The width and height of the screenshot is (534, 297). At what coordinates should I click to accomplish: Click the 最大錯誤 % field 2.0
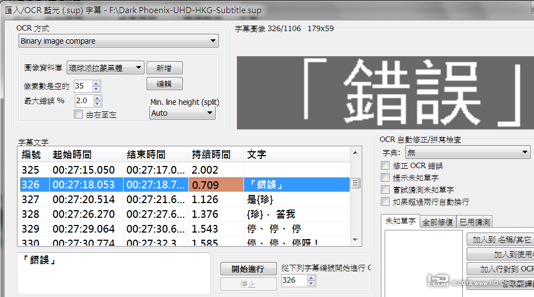point(84,100)
